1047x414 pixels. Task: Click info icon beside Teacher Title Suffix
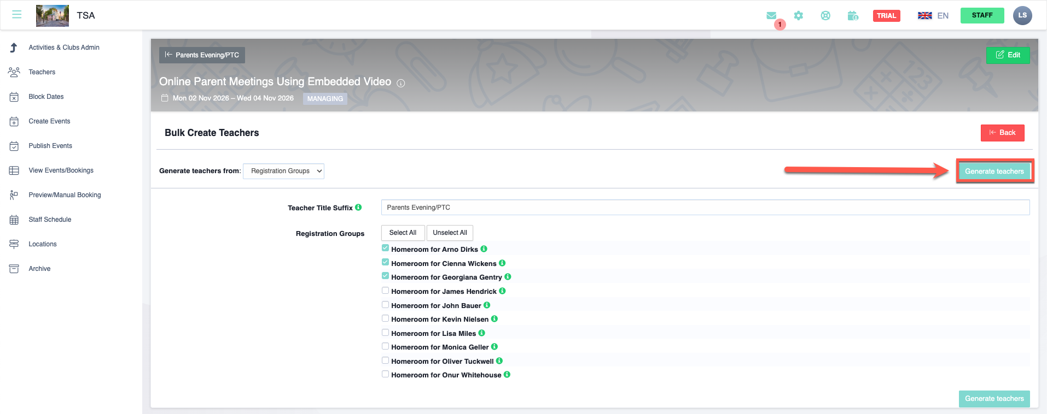358,208
